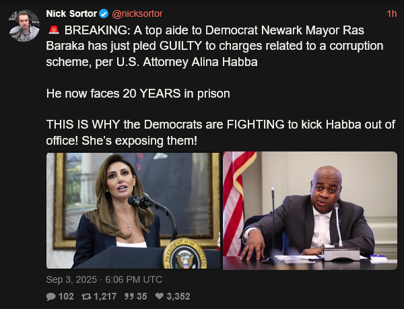The image size is (404, 309).
Task: Click the retweet arrows icon
Action: [86, 297]
